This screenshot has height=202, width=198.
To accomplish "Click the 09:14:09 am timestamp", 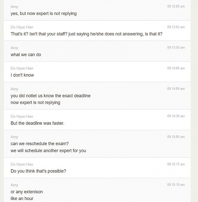I will (x=176, y=89).
